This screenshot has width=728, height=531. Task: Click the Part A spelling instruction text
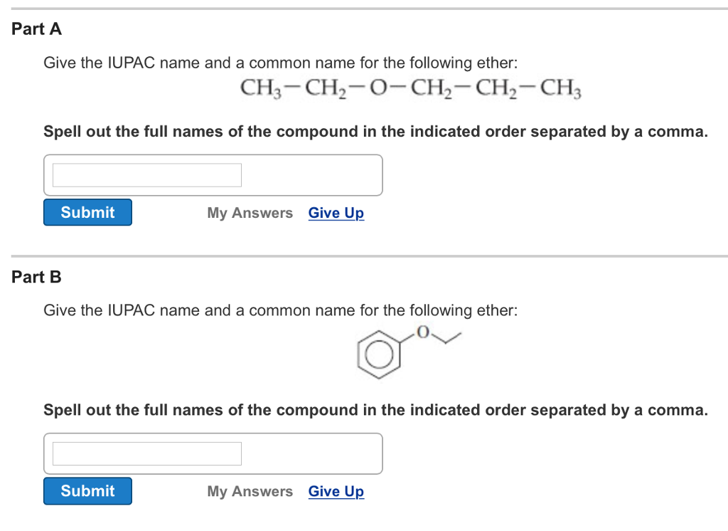coord(375,131)
